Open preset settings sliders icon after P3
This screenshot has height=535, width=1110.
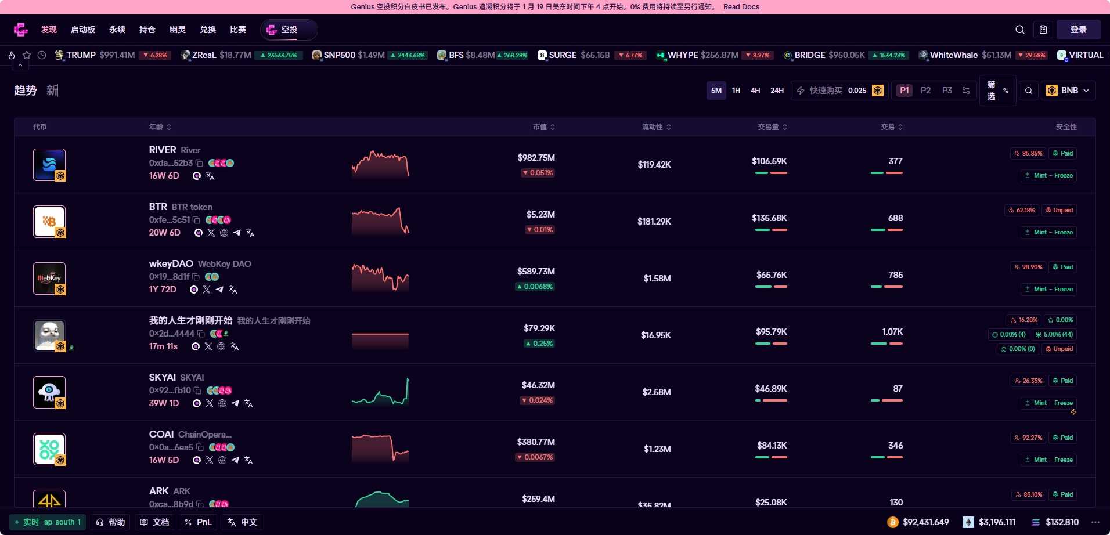[966, 91]
